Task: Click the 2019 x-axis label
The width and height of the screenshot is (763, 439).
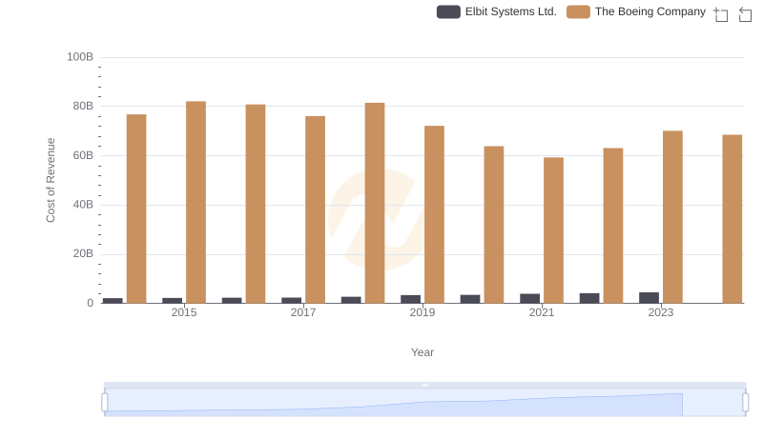Action: [423, 312]
